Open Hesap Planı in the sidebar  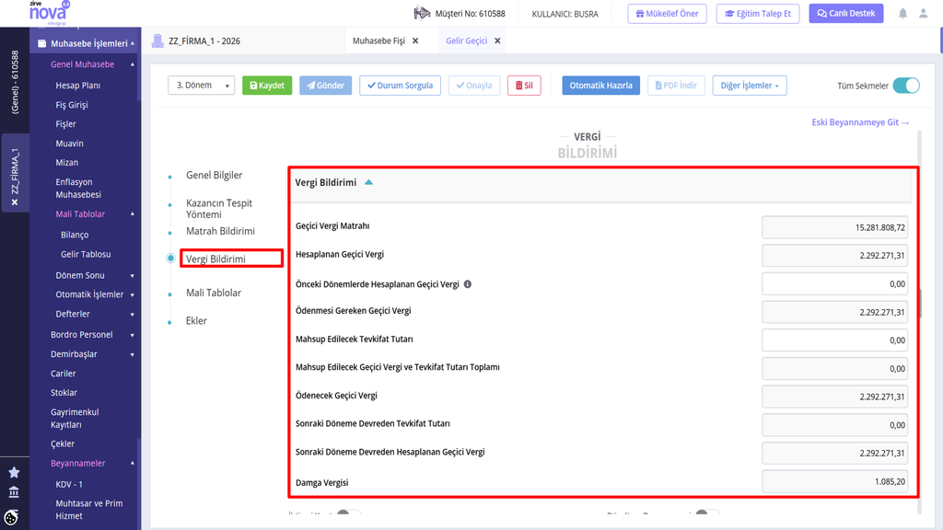78,86
